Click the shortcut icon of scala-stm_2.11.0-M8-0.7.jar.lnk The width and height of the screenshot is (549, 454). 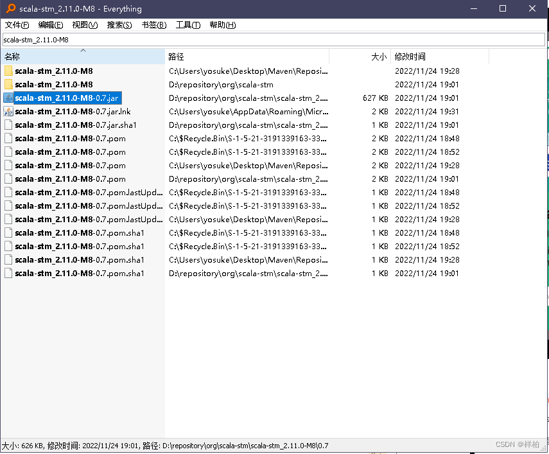point(8,111)
